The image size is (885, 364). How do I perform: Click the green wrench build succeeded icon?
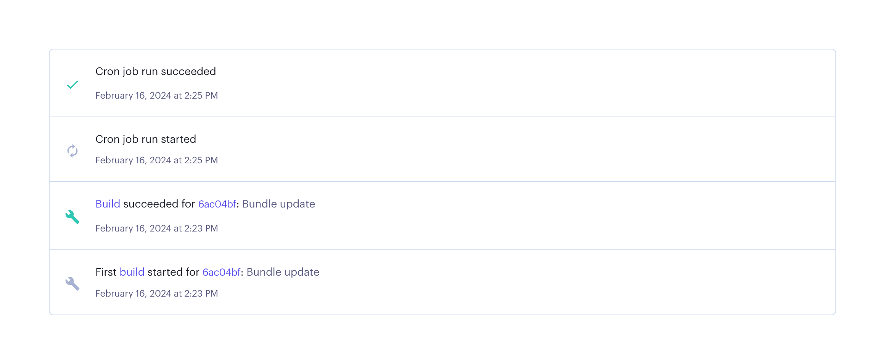point(72,217)
